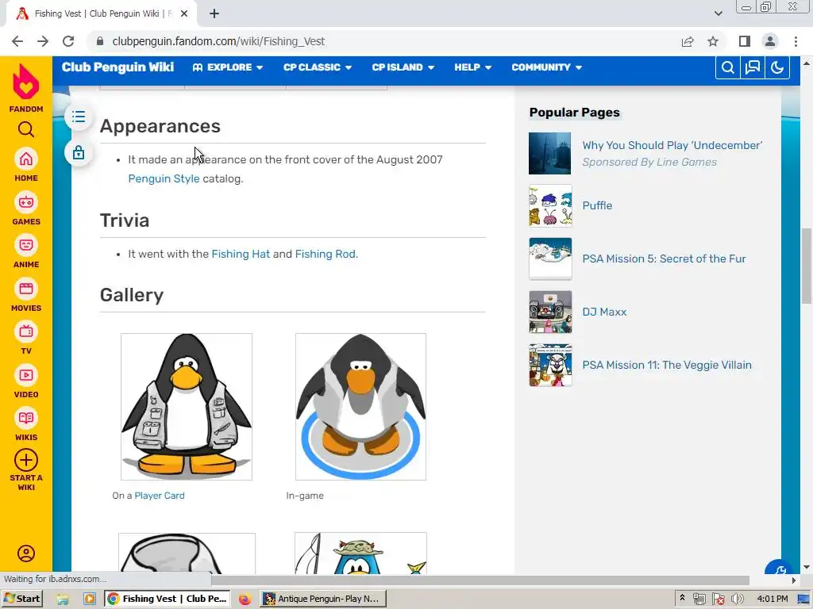
Task: Open Firefox from the taskbar
Action: (245, 599)
